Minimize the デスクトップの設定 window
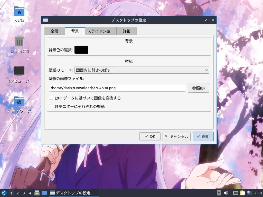 pos(200,20)
